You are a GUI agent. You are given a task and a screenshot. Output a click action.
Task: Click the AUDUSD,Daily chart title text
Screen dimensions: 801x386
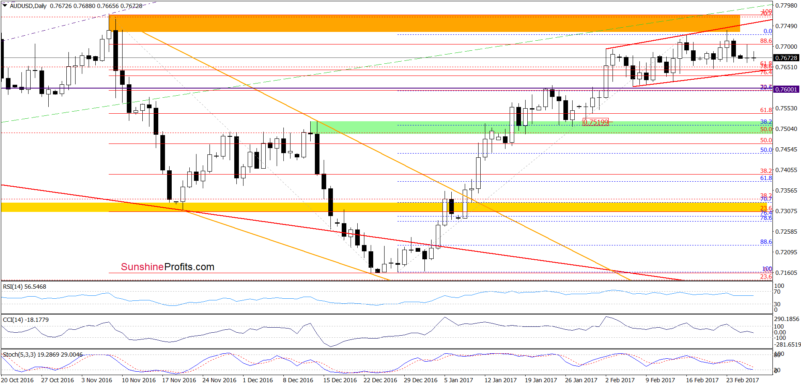(29, 6)
